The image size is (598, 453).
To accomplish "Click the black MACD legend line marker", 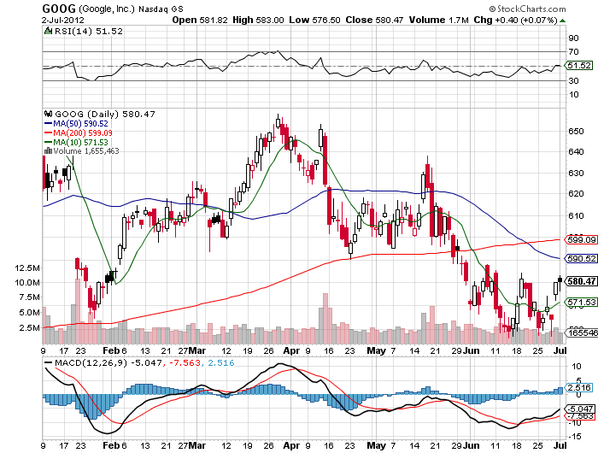I will tap(49, 362).
